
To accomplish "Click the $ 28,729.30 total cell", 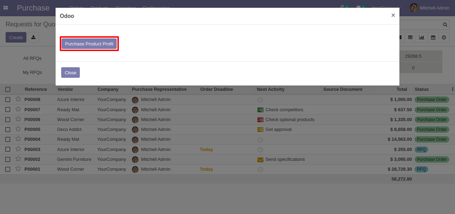I will [400, 169].
